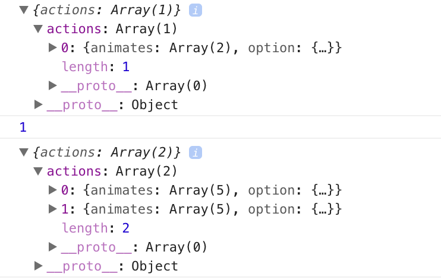Expand index 0 containing animates: Array(5)
Screen dimensions: 441x280
[x=53, y=190]
